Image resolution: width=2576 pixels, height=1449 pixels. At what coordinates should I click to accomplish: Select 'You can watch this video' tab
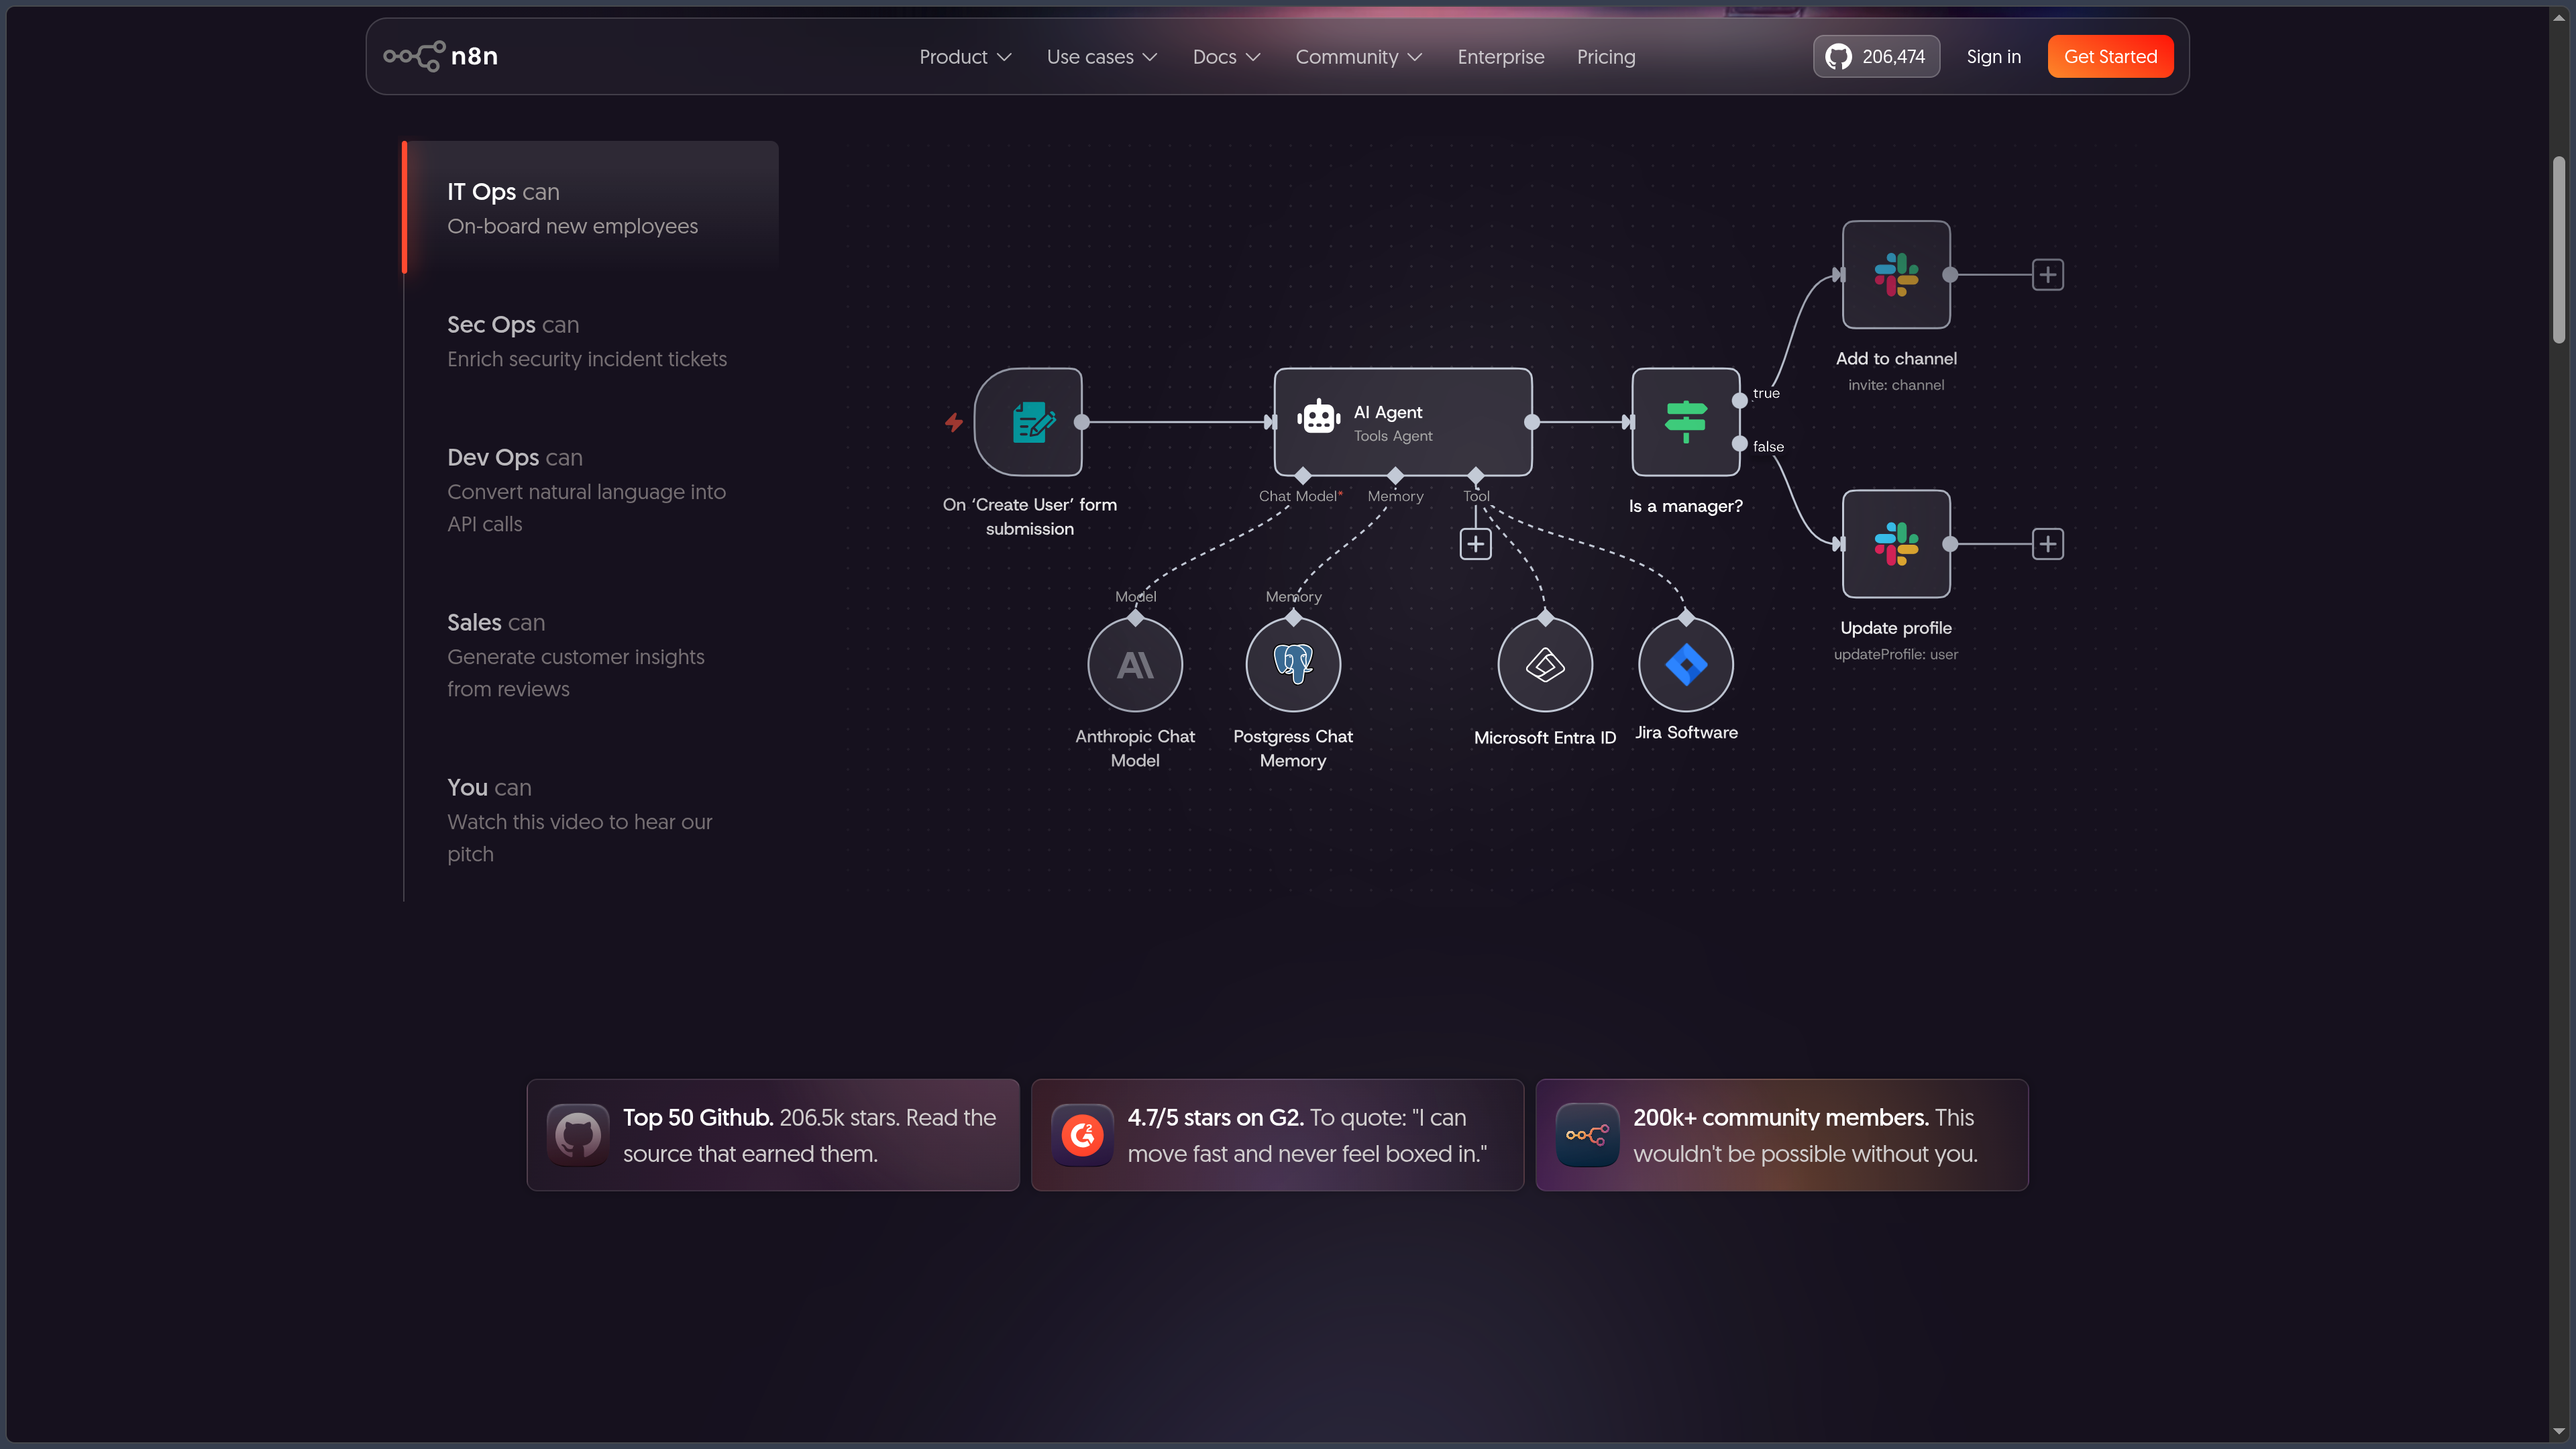tap(590, 820)
